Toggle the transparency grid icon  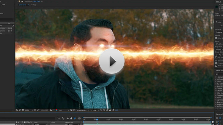click(x=74, y=110)
